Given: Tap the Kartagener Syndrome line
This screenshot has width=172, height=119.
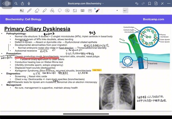Looking at the screenshot, I should 53,71.
